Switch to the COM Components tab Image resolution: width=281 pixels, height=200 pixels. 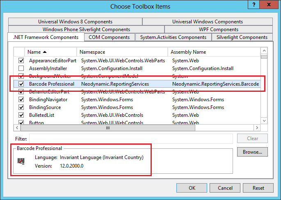point(109,37)
